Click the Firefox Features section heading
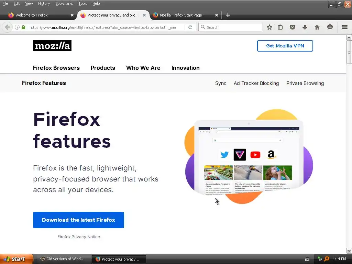The image size is (352, 264). [x=44, y=83]
